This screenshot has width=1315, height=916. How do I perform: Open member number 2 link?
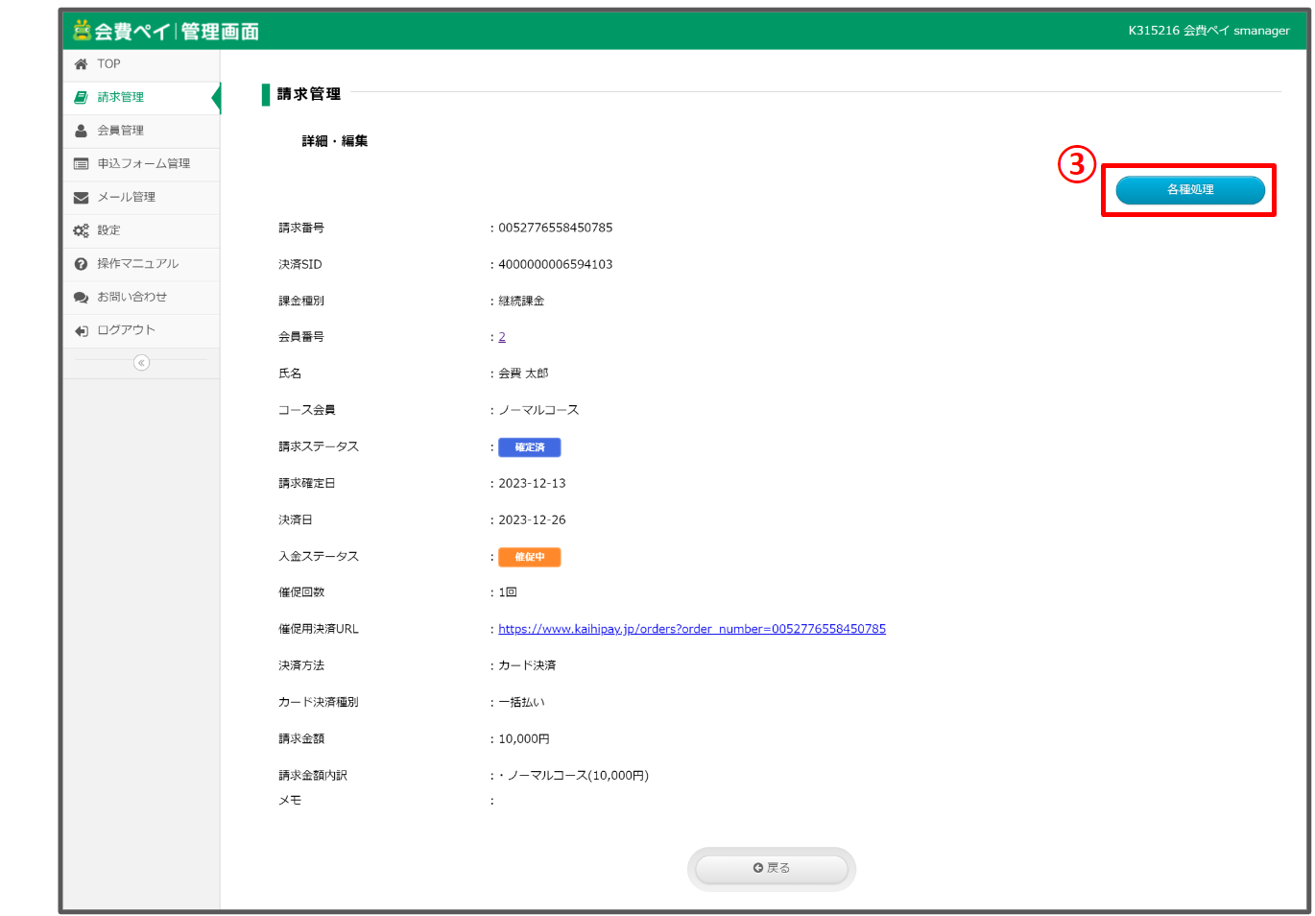click(502, 337)
